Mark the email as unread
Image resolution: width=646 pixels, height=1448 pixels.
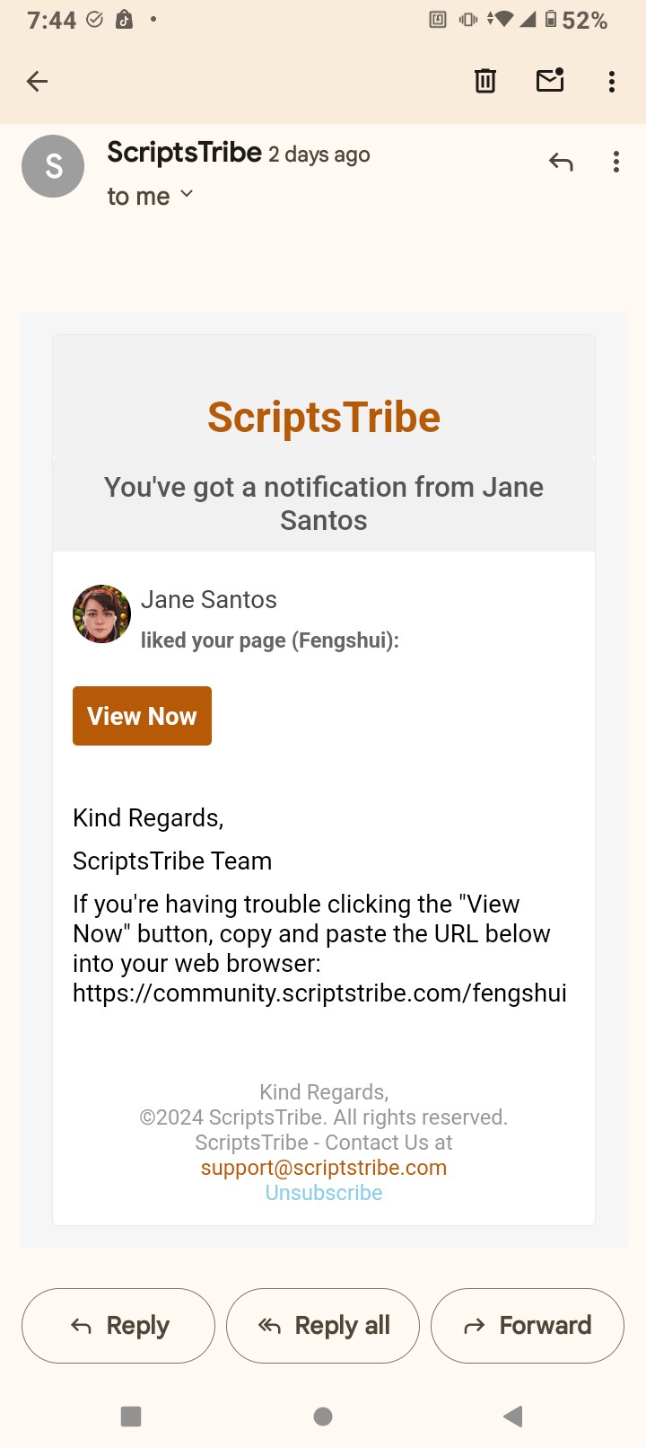point(550,81)
